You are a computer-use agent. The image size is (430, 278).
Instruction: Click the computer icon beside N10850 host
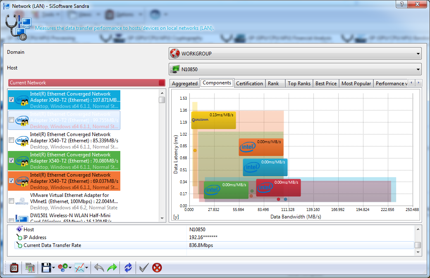tap(174, 69)
